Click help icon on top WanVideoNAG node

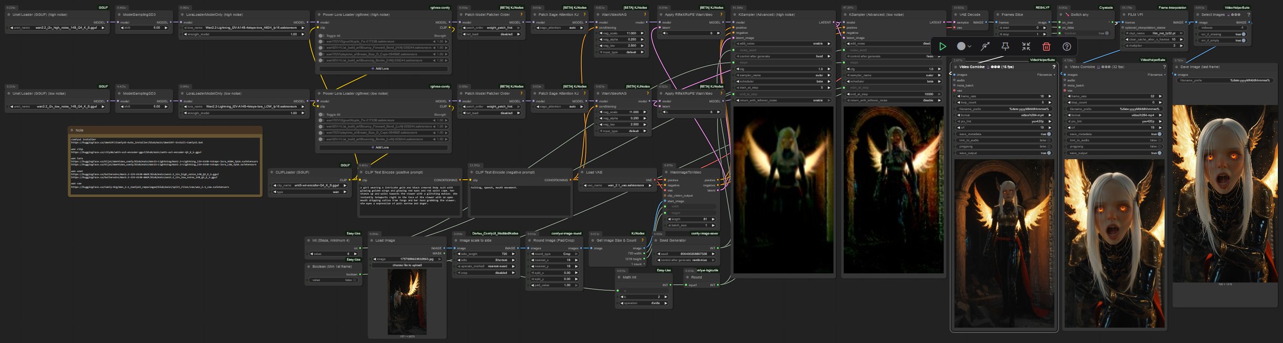coord(646,15)
